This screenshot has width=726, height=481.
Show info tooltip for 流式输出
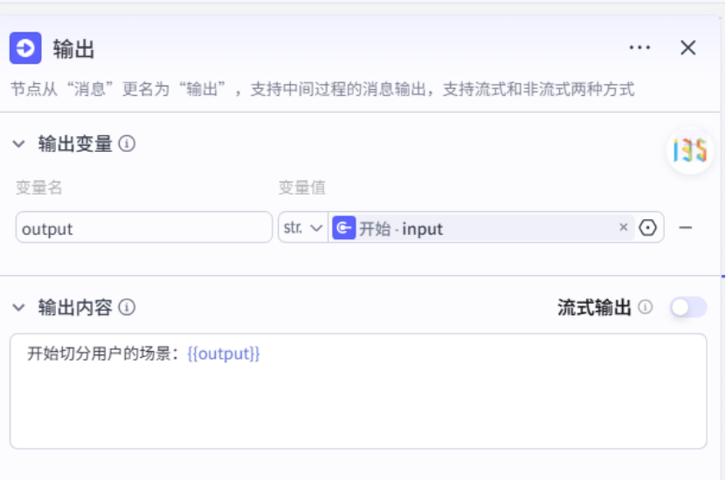click(646, 307)
